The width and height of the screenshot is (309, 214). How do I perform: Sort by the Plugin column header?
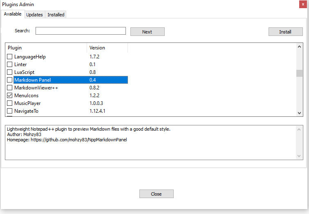[x=46, y=48]
